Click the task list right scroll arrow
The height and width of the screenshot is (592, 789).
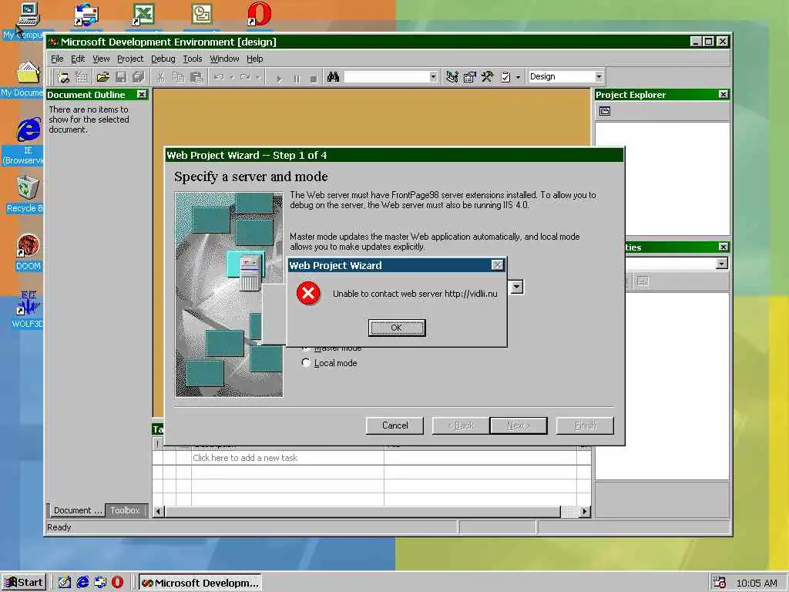(584, 512)
